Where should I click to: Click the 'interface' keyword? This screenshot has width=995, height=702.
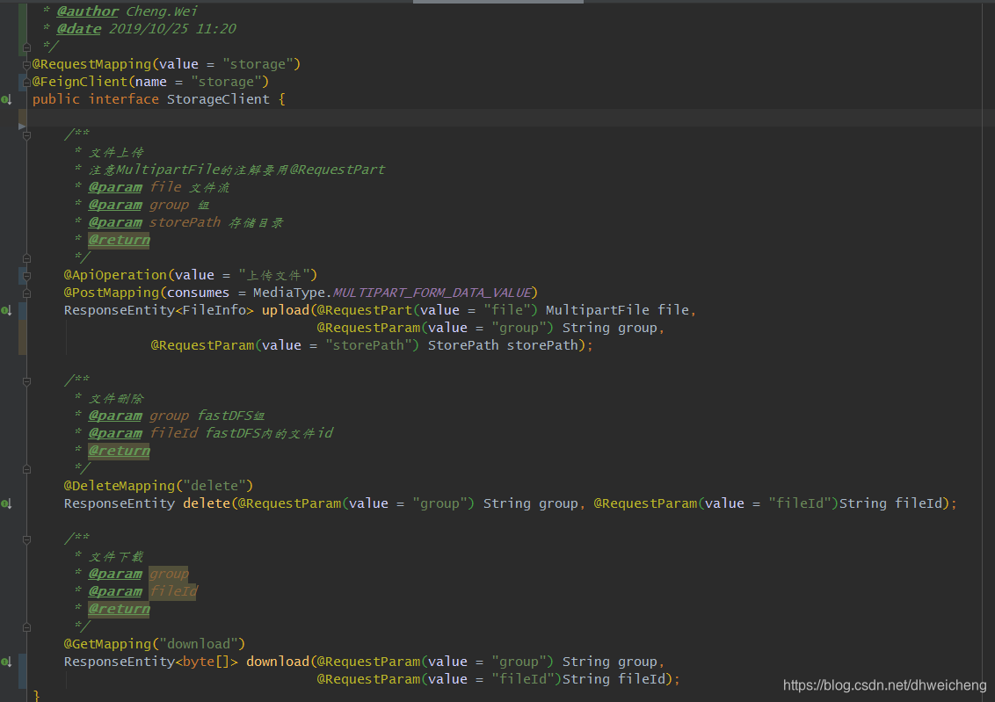[x=124, y=99]
